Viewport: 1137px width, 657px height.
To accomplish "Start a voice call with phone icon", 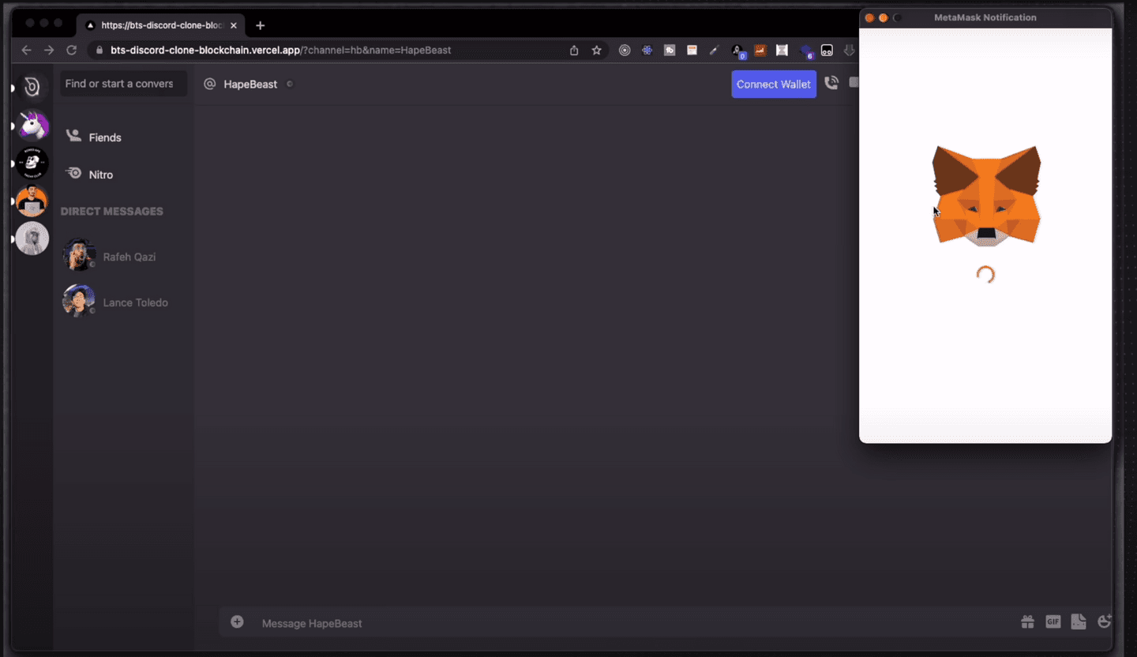I will [x=831, y=83].
